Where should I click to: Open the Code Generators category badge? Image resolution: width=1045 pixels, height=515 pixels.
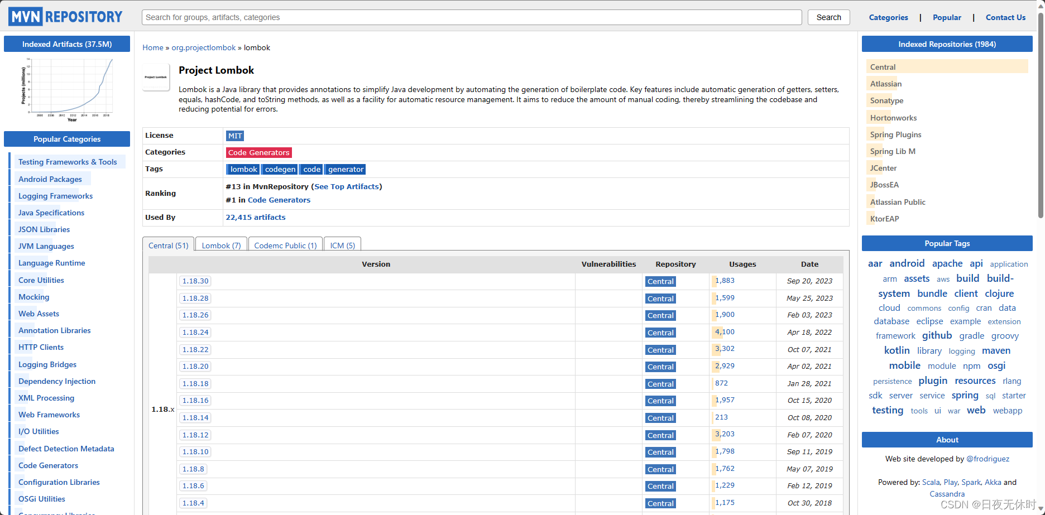click(258, 152)
